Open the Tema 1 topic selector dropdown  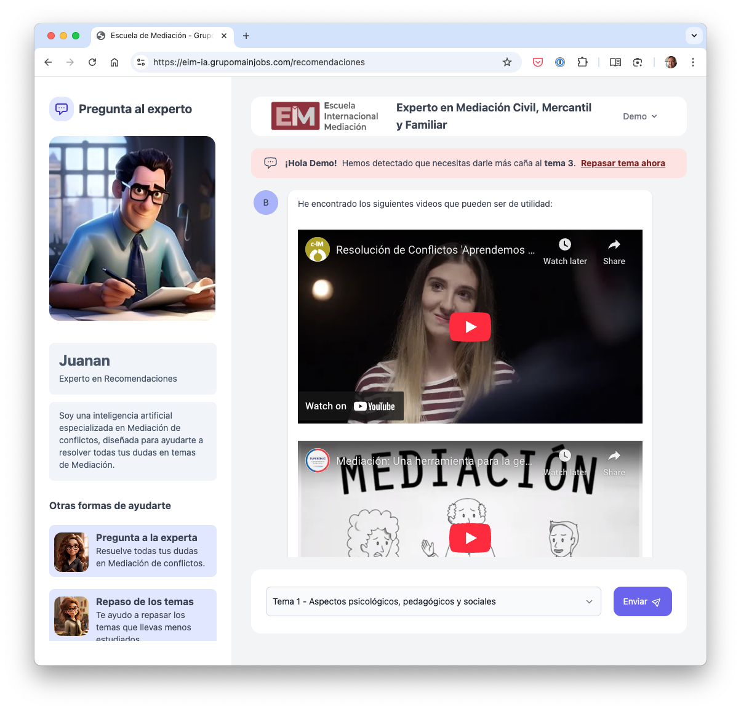433,601
